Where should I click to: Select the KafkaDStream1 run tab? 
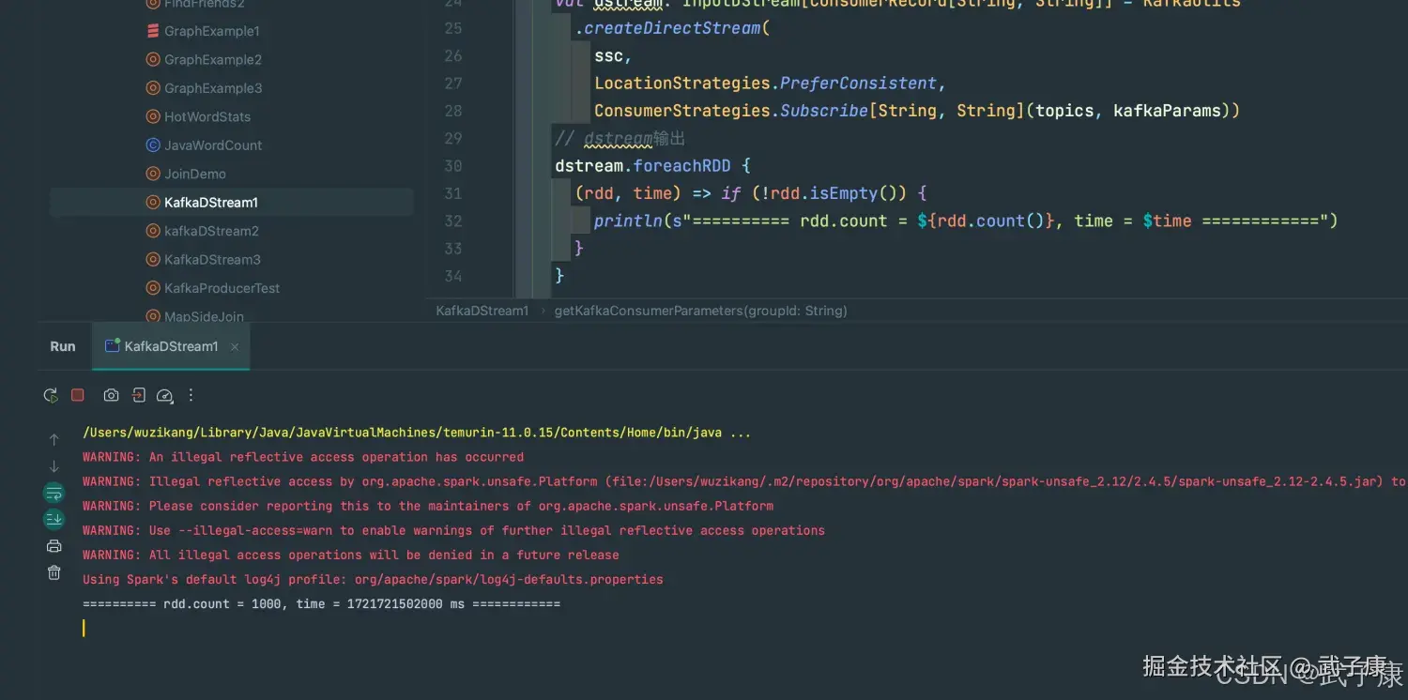pos(171,346)
